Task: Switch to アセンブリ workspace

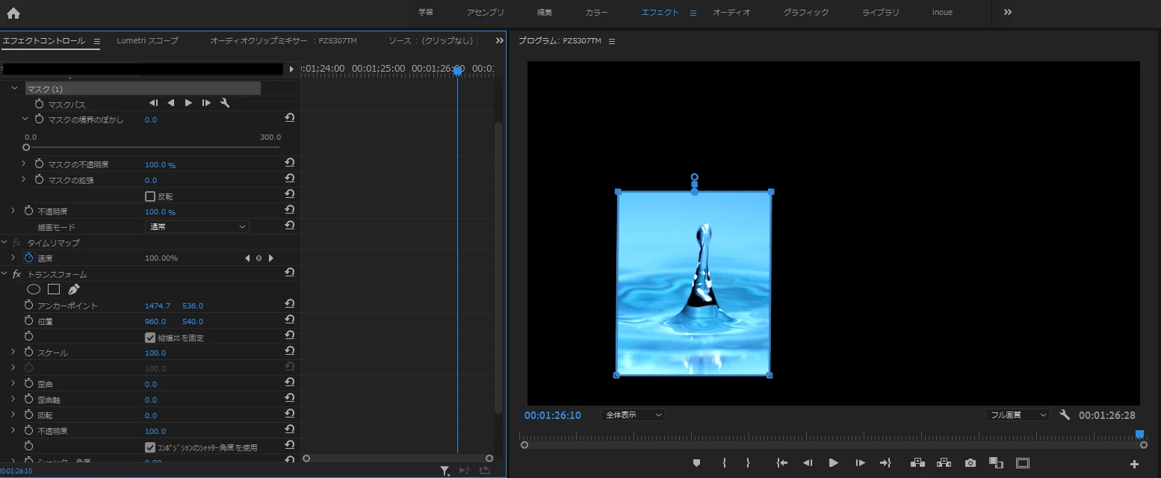Action: (x=485, y=12)
